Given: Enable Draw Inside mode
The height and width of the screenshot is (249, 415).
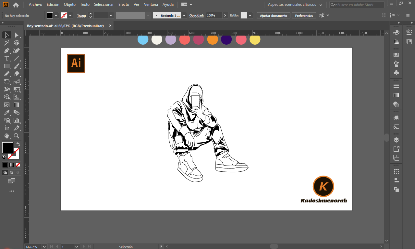Looking at the screenshot, I should pos(18,173).
